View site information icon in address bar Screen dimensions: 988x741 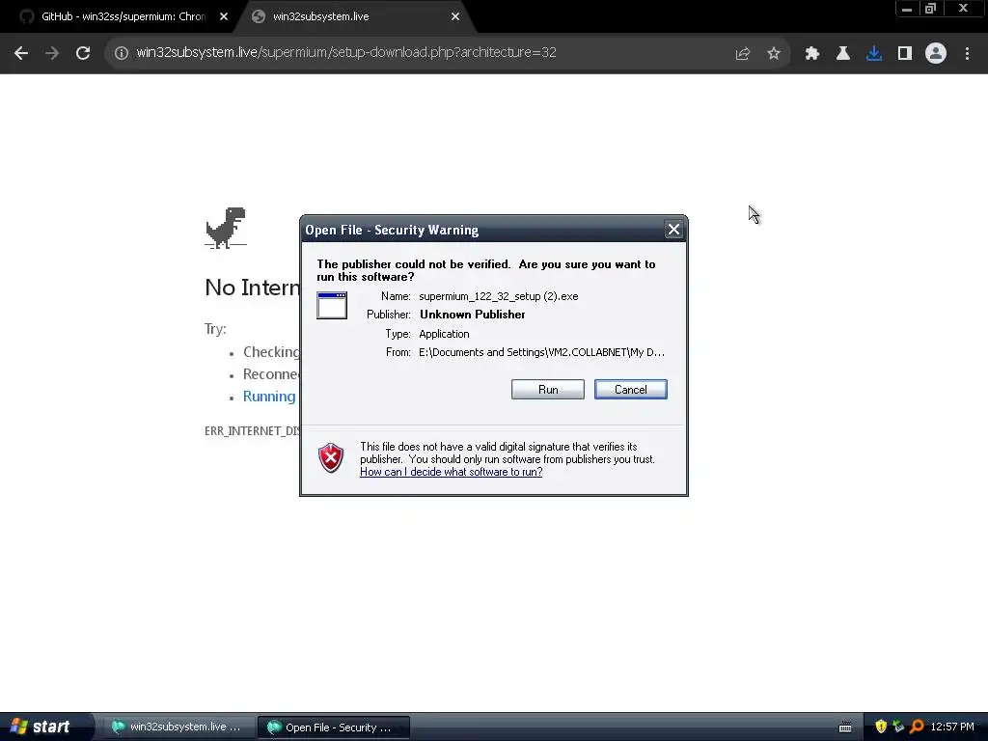pyautogui.click(x=121, y=53)
